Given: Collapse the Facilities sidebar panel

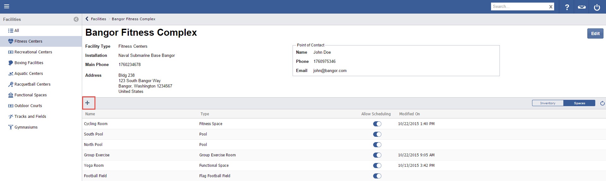Looking at the screenshot, I should coord(76,19).
